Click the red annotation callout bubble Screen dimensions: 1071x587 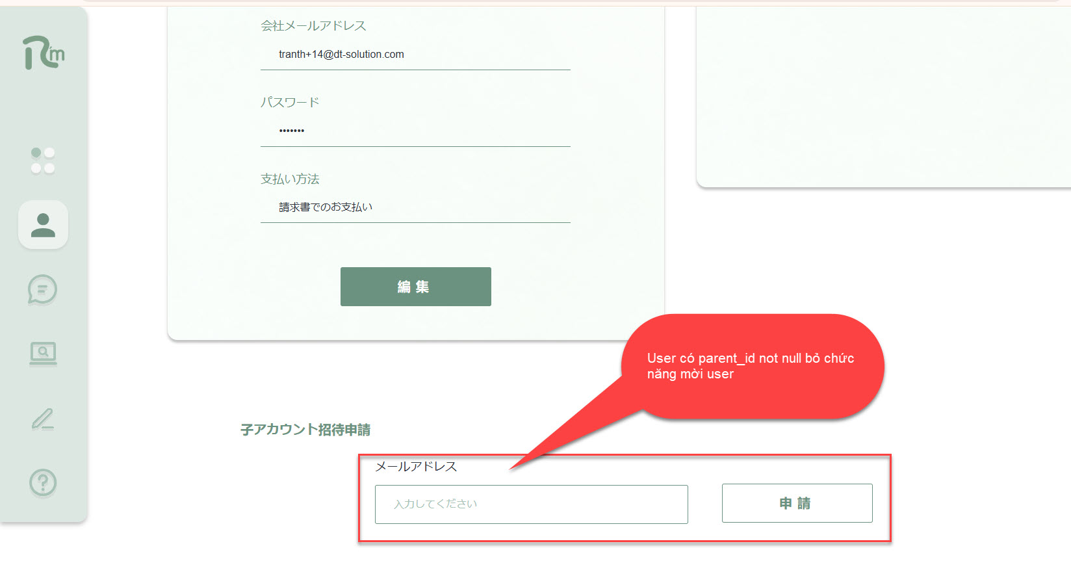[x=752, y=367]
